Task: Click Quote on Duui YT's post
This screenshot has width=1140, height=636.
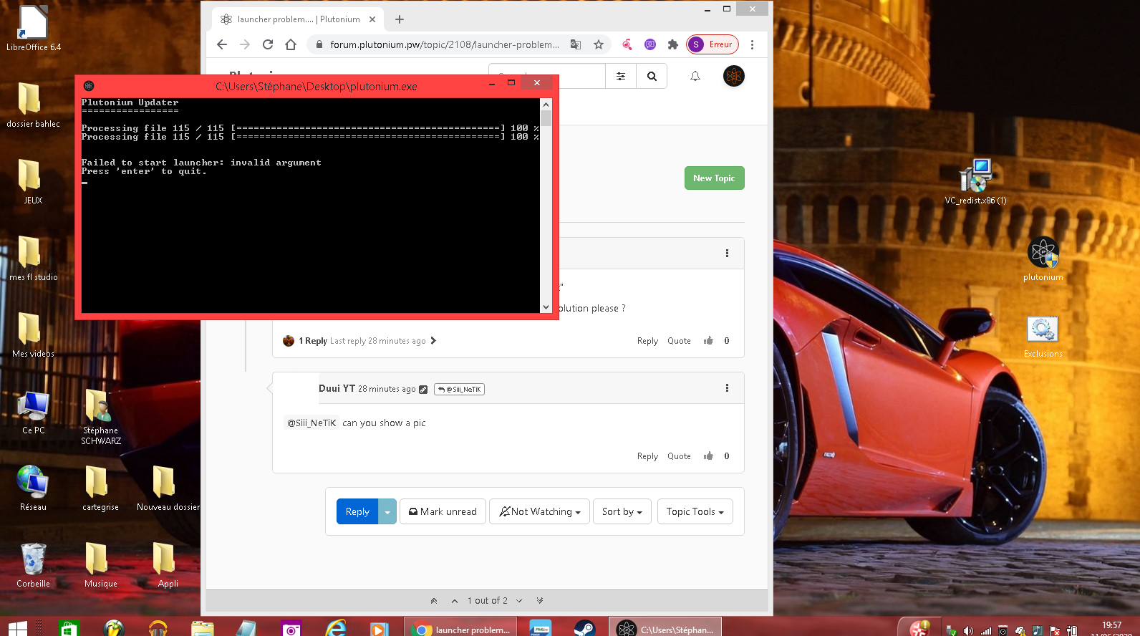Action: coord(679,456)
